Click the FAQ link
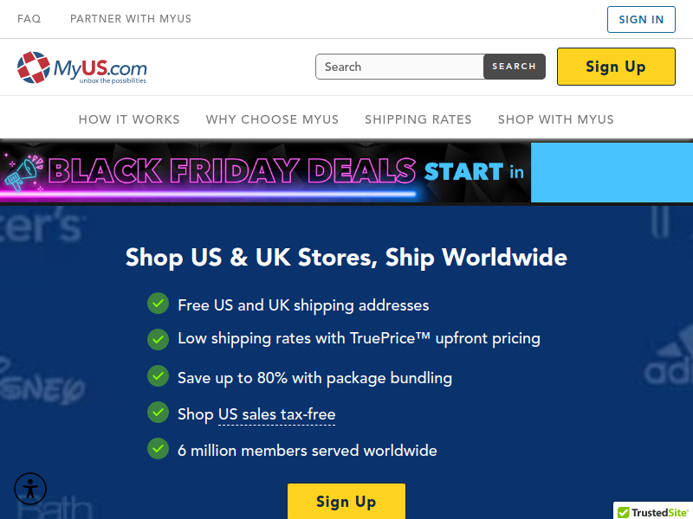 point(29,19)
